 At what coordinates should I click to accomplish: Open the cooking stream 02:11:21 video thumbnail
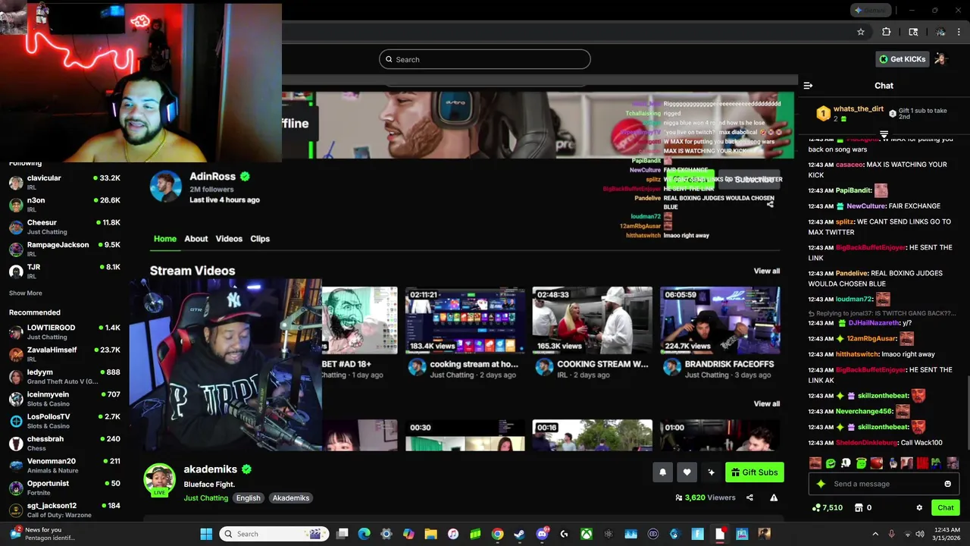pyautogui.click(x=465, y=320)
